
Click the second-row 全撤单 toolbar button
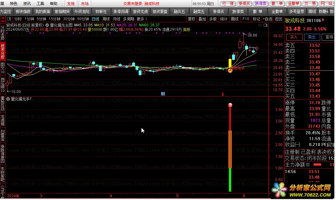(x=277, y=11)
